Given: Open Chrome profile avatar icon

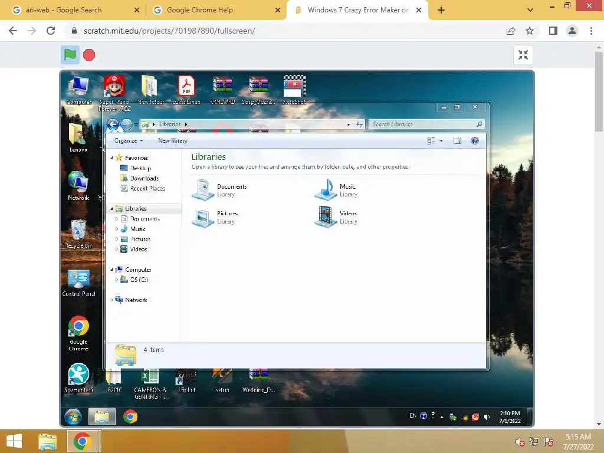Looking at the screenshot, I should click(x=572, y=31).
